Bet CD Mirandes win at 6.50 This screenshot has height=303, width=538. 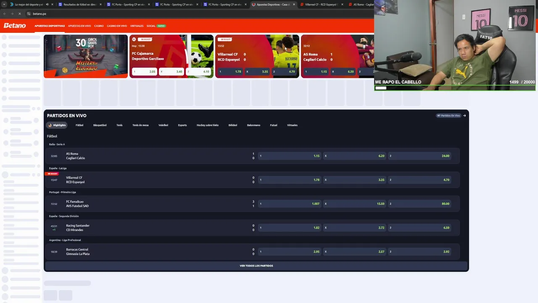coord(420,228)
